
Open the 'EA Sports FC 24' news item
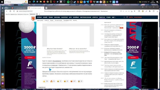tap(113, 54)
